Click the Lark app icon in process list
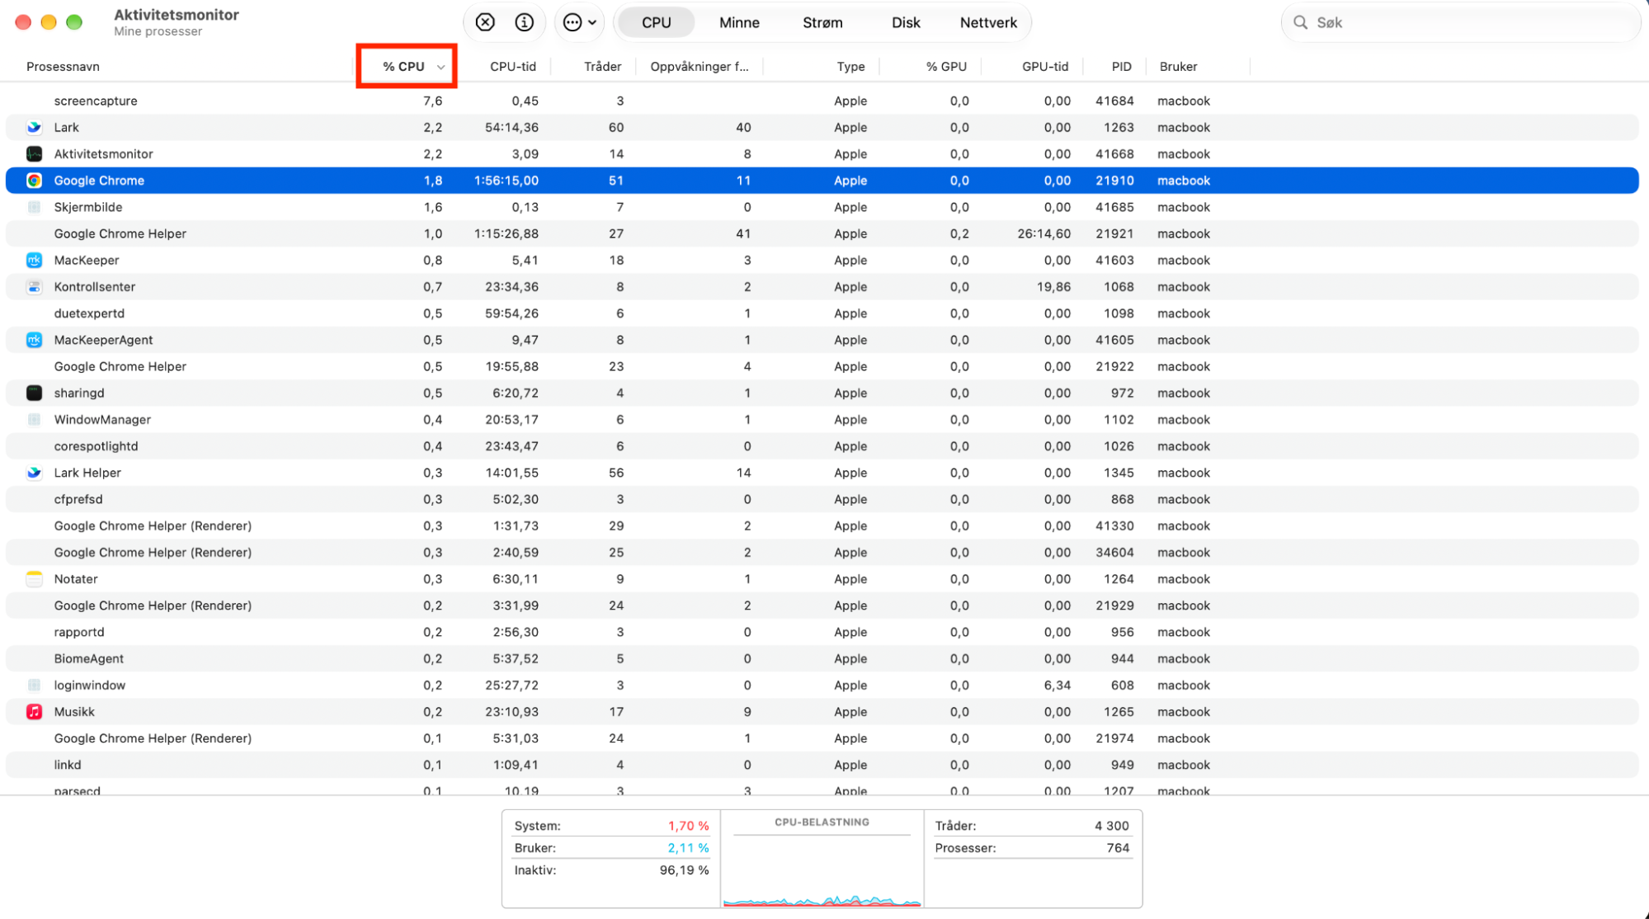This screenshot has width=1649, height=919. [x=34, y=127]
